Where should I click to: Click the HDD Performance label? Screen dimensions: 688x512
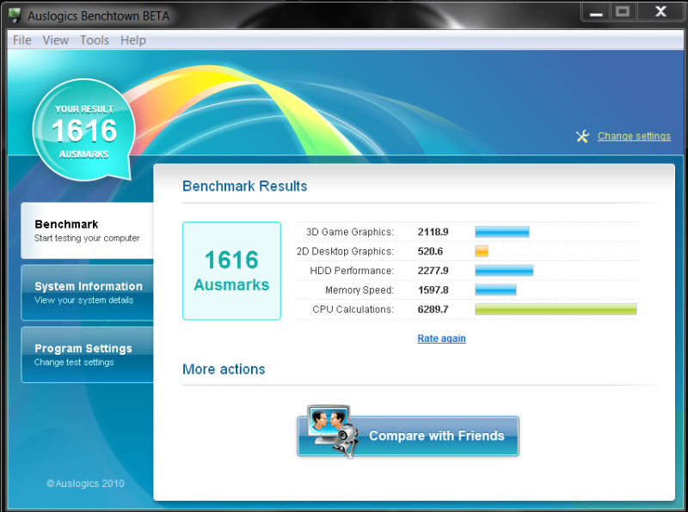pos(352,271)
